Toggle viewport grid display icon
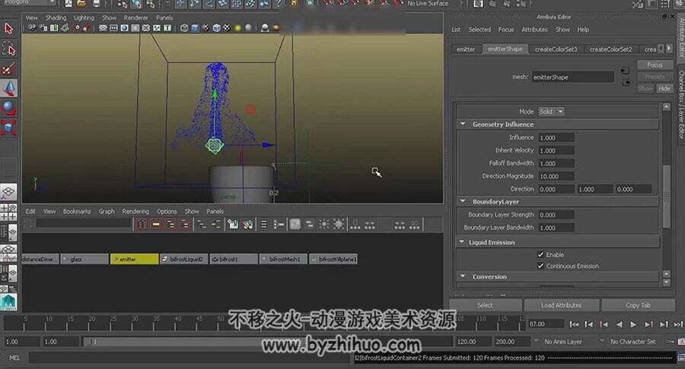Viewport: 685px width, 369px height. point(103,28)
